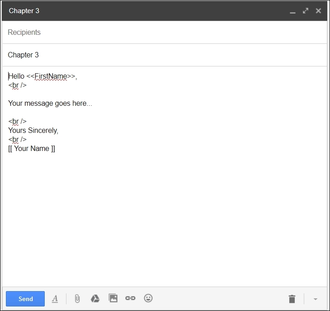The image size is (330, 311).
Task: Click the text '[[ Your Name ]]'
Action: (32, 149)
